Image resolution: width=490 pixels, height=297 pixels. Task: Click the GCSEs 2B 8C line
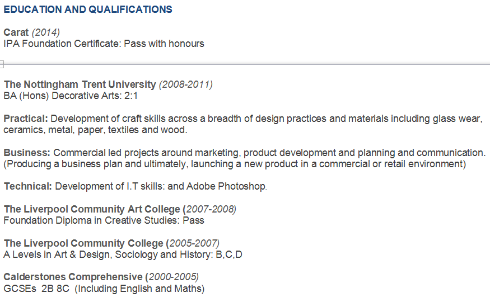coord(104,289)
